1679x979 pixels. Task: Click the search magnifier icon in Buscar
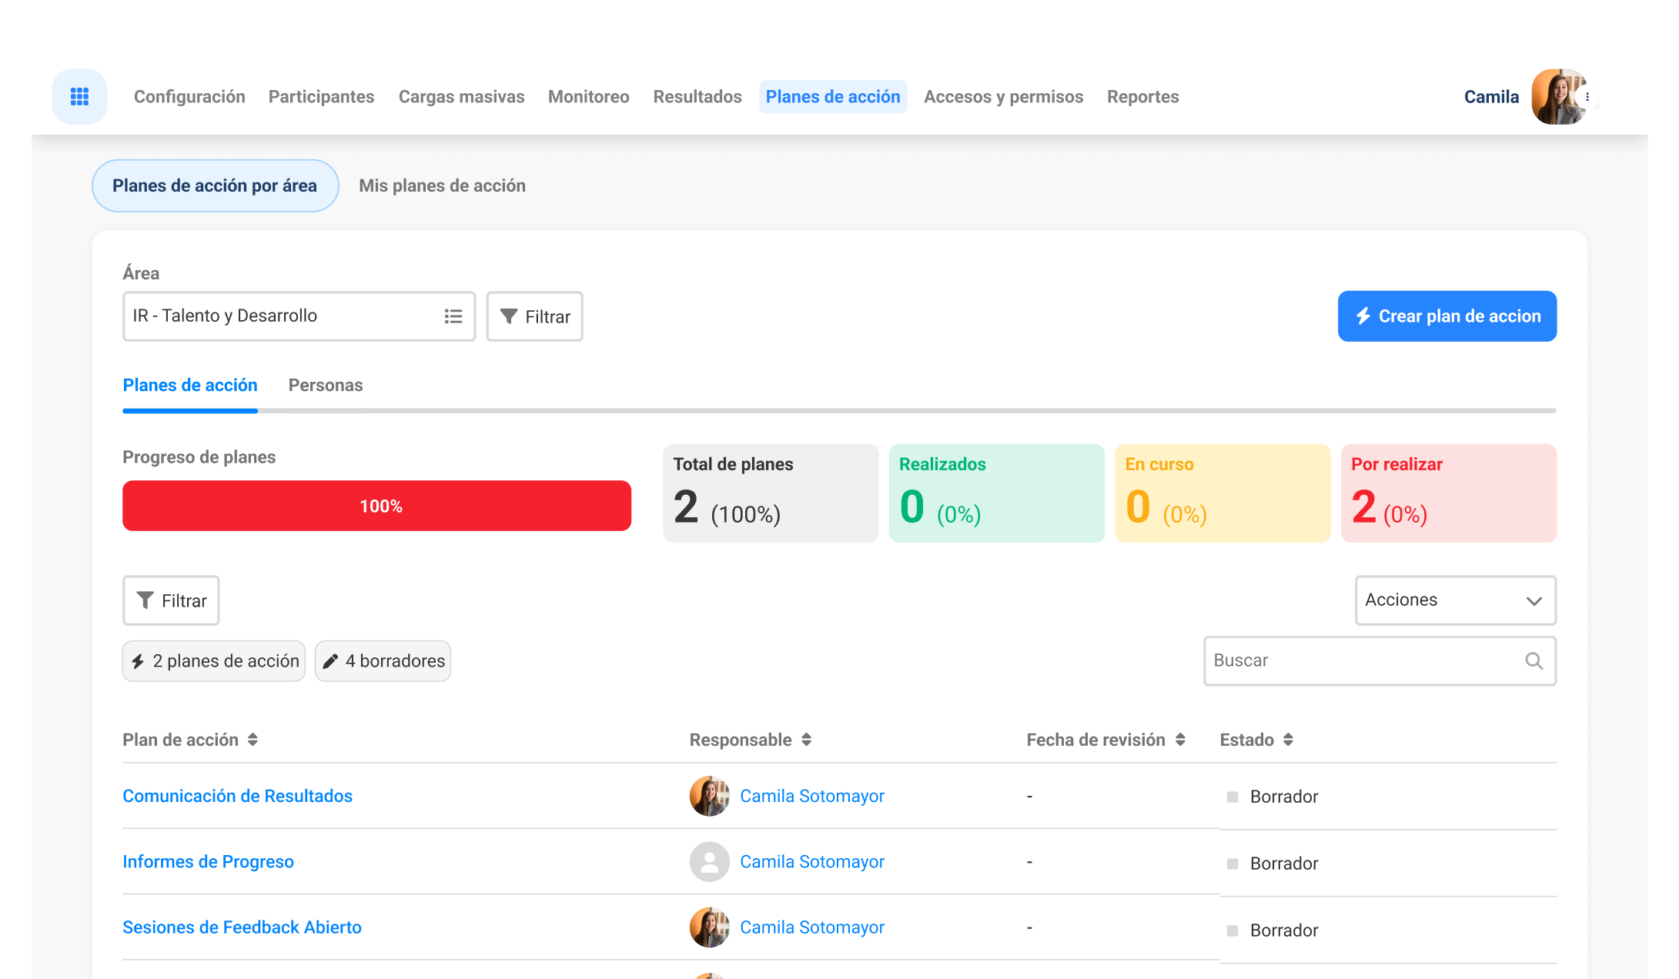tap(1534, 660)
